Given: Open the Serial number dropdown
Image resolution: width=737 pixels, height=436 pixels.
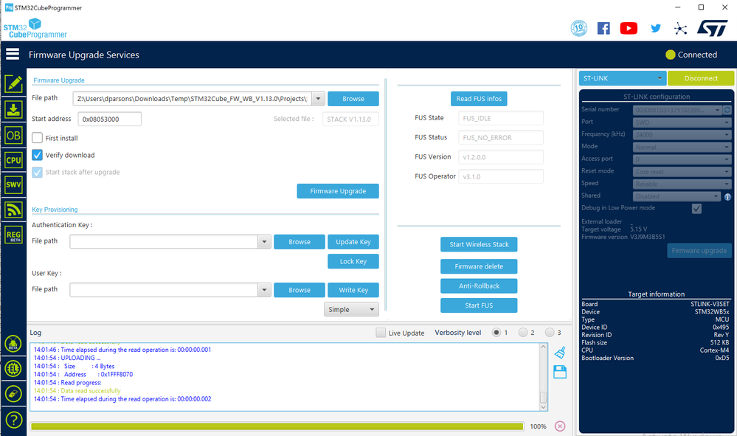Looking at the screenshot, I should 677,110.
